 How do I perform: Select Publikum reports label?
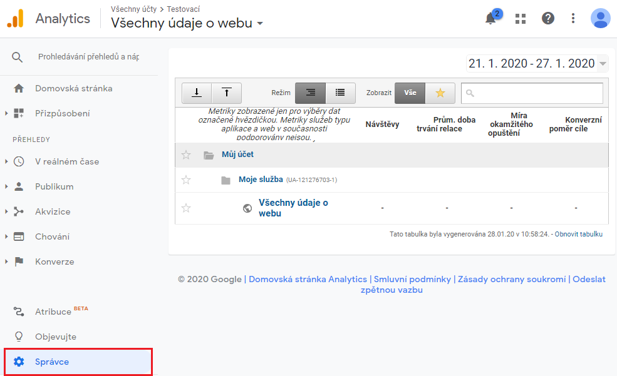[x=54, y=186]
